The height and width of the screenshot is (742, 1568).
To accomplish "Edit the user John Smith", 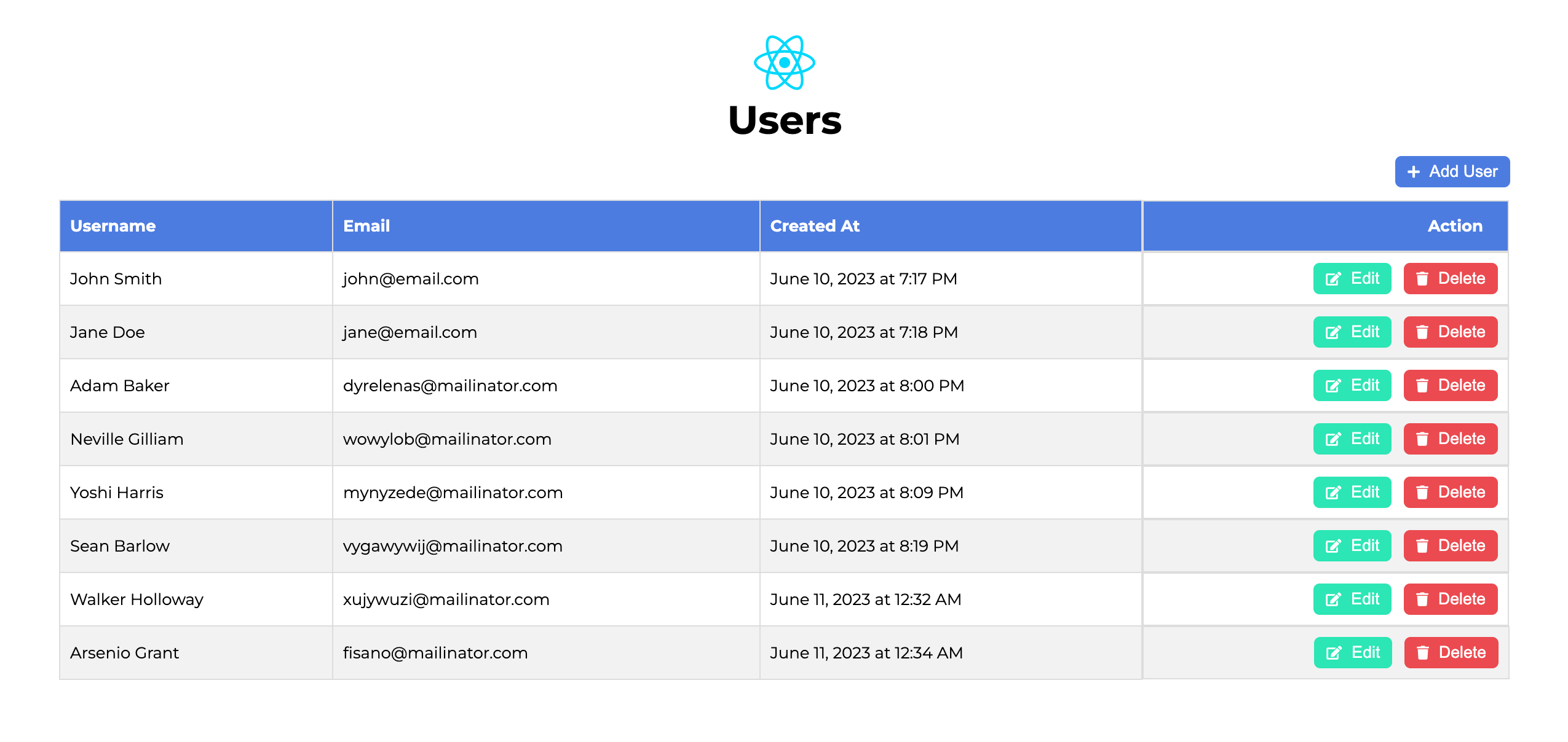I will tap(1352, 278).
